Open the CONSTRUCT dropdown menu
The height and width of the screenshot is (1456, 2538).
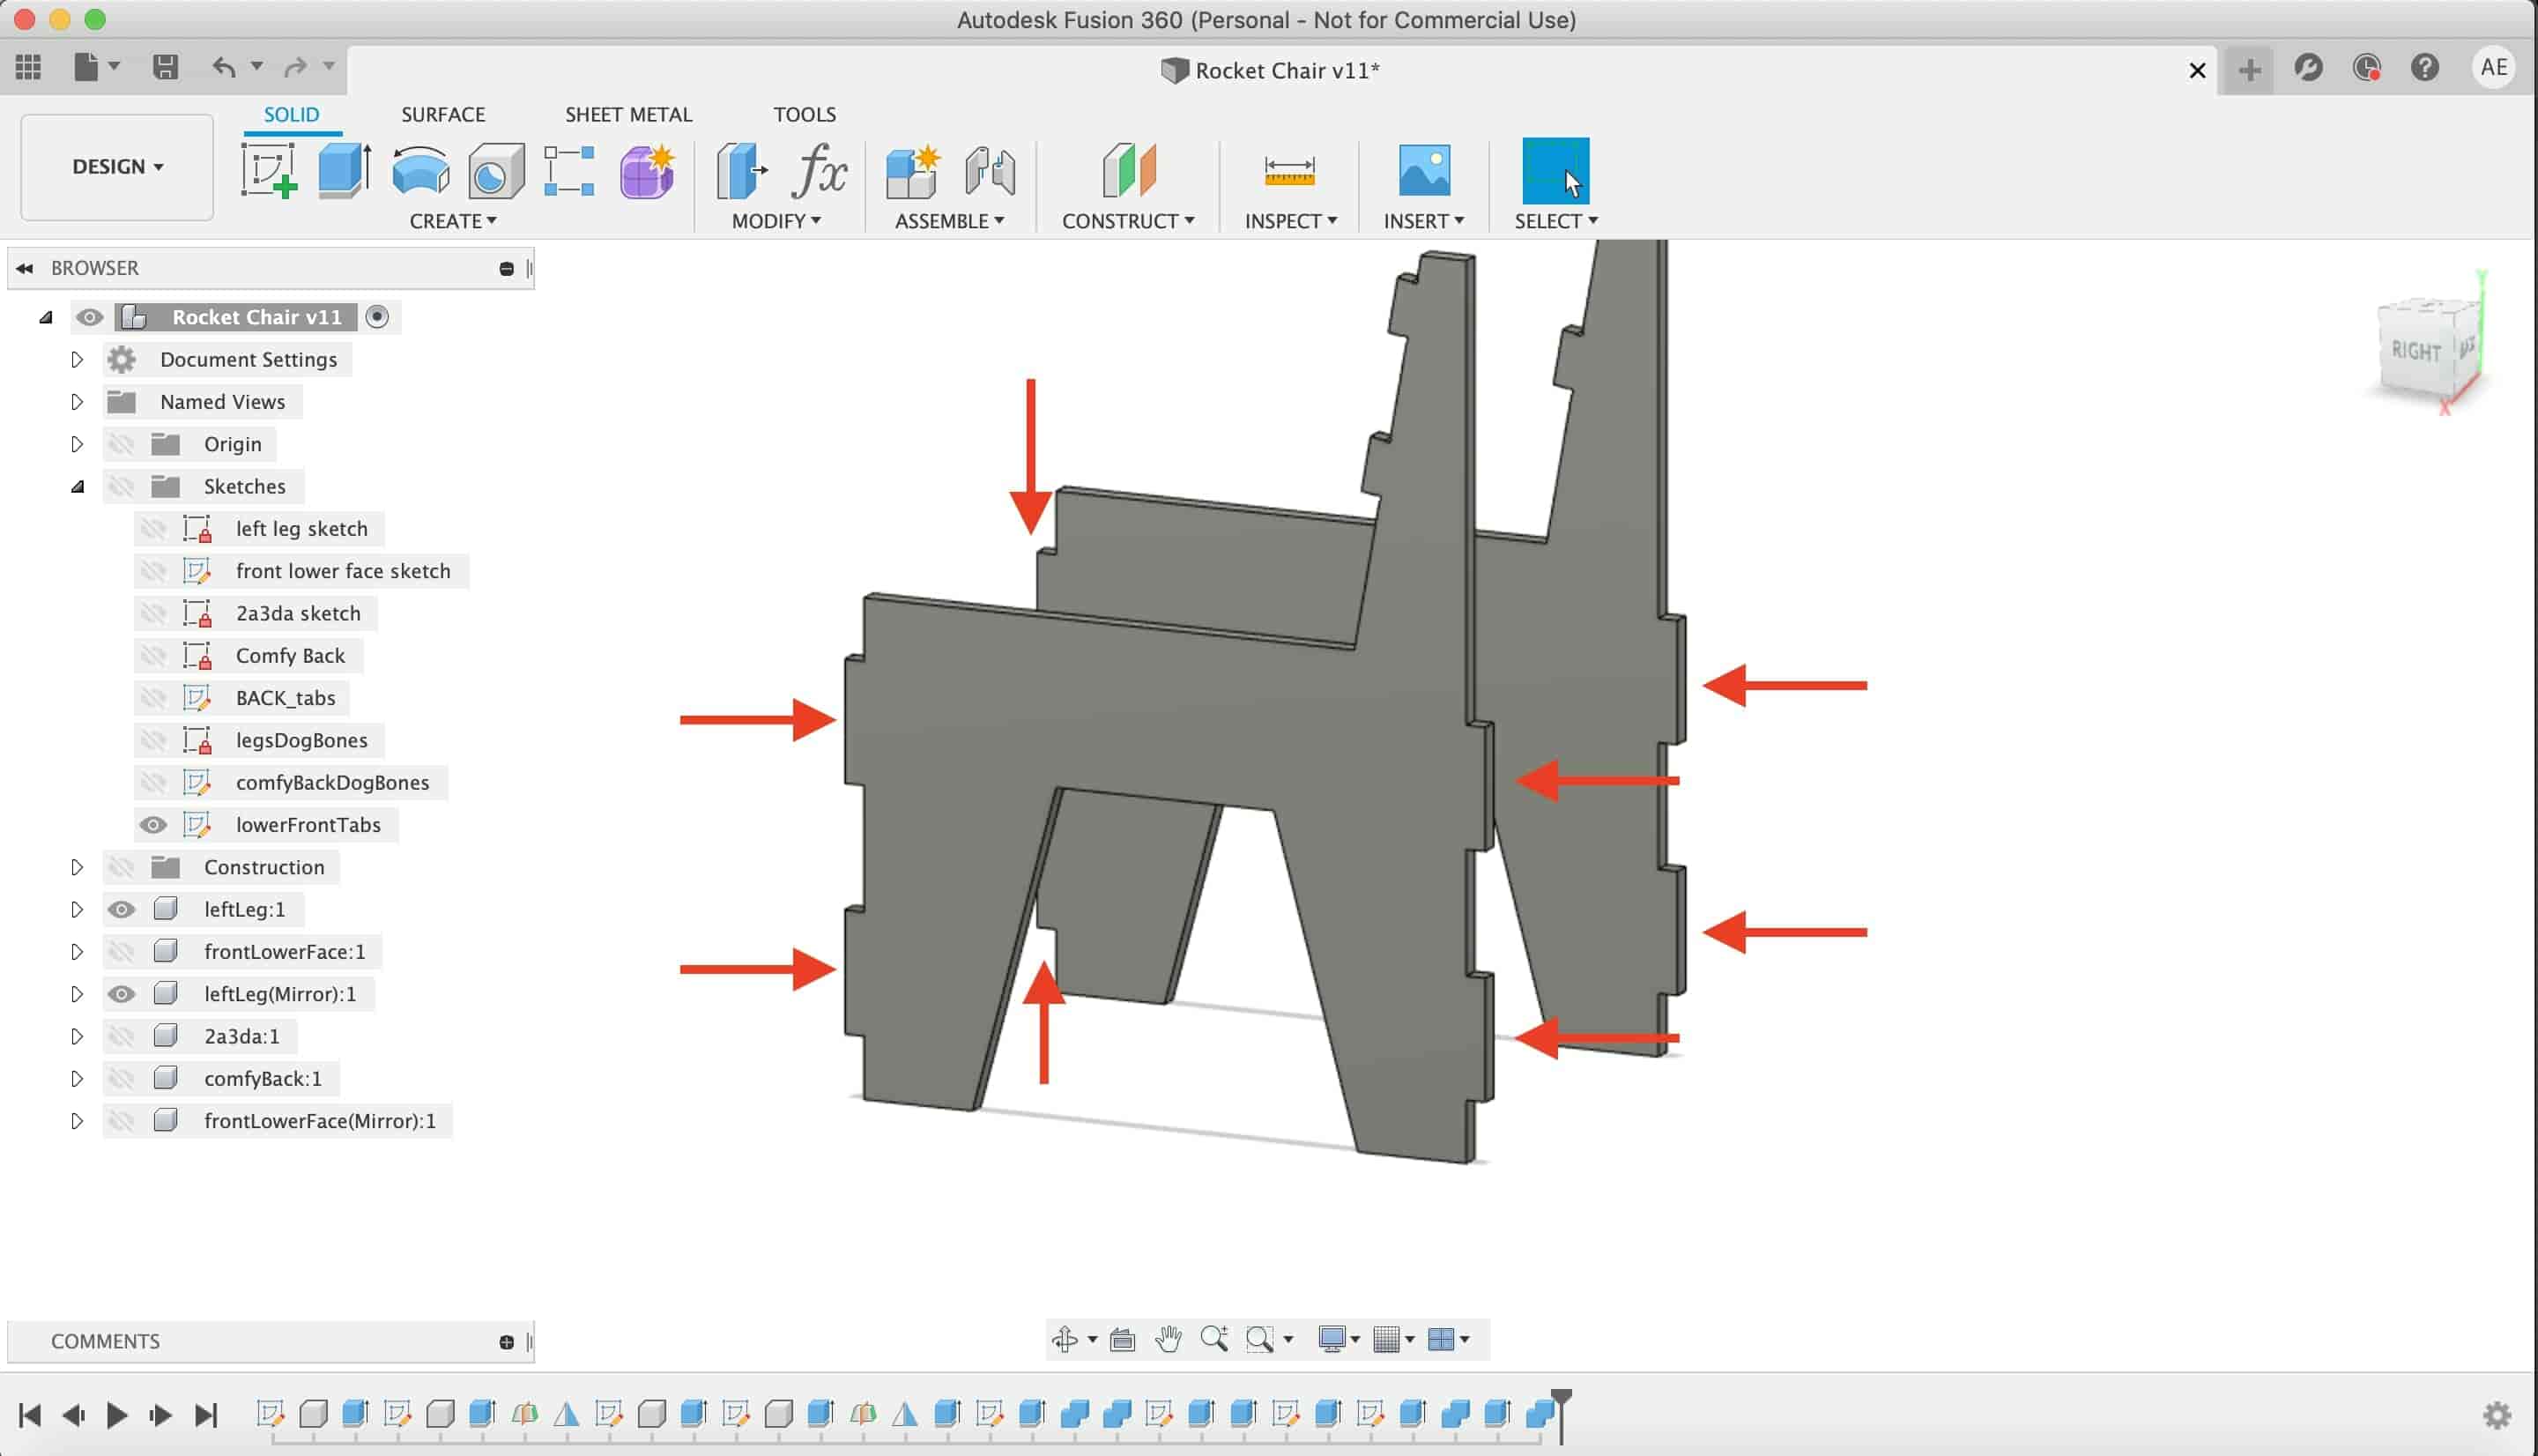tap(1127, 221)
